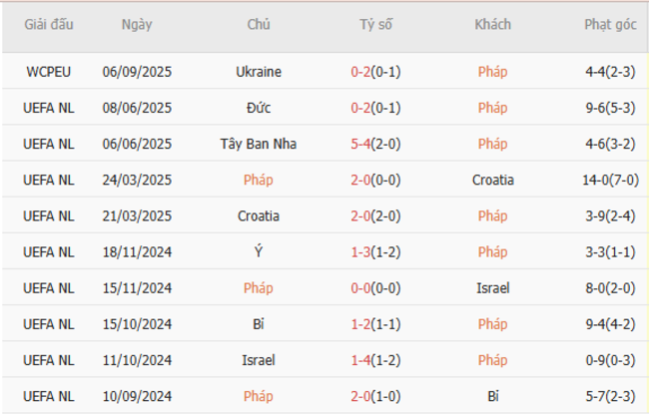
Task: Click the "Giải đấu" column header
Action: (49, 25)
